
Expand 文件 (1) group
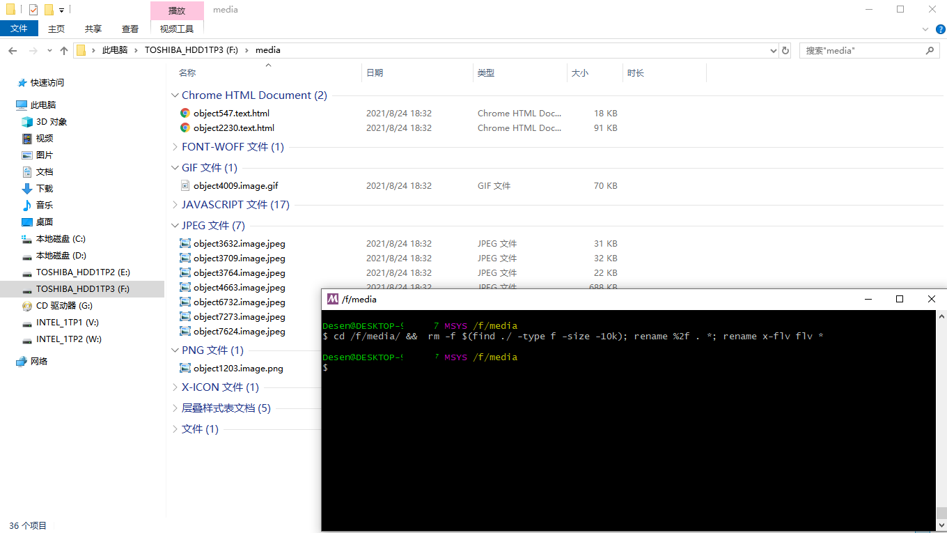pos(175,428)
